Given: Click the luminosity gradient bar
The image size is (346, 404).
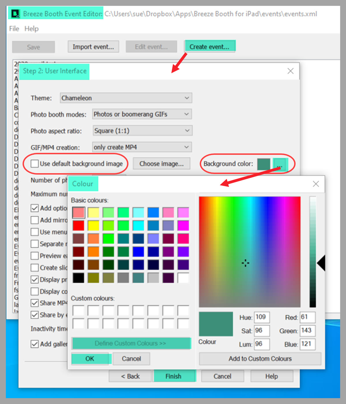Looking at the screenshot, I should point(313,252).
